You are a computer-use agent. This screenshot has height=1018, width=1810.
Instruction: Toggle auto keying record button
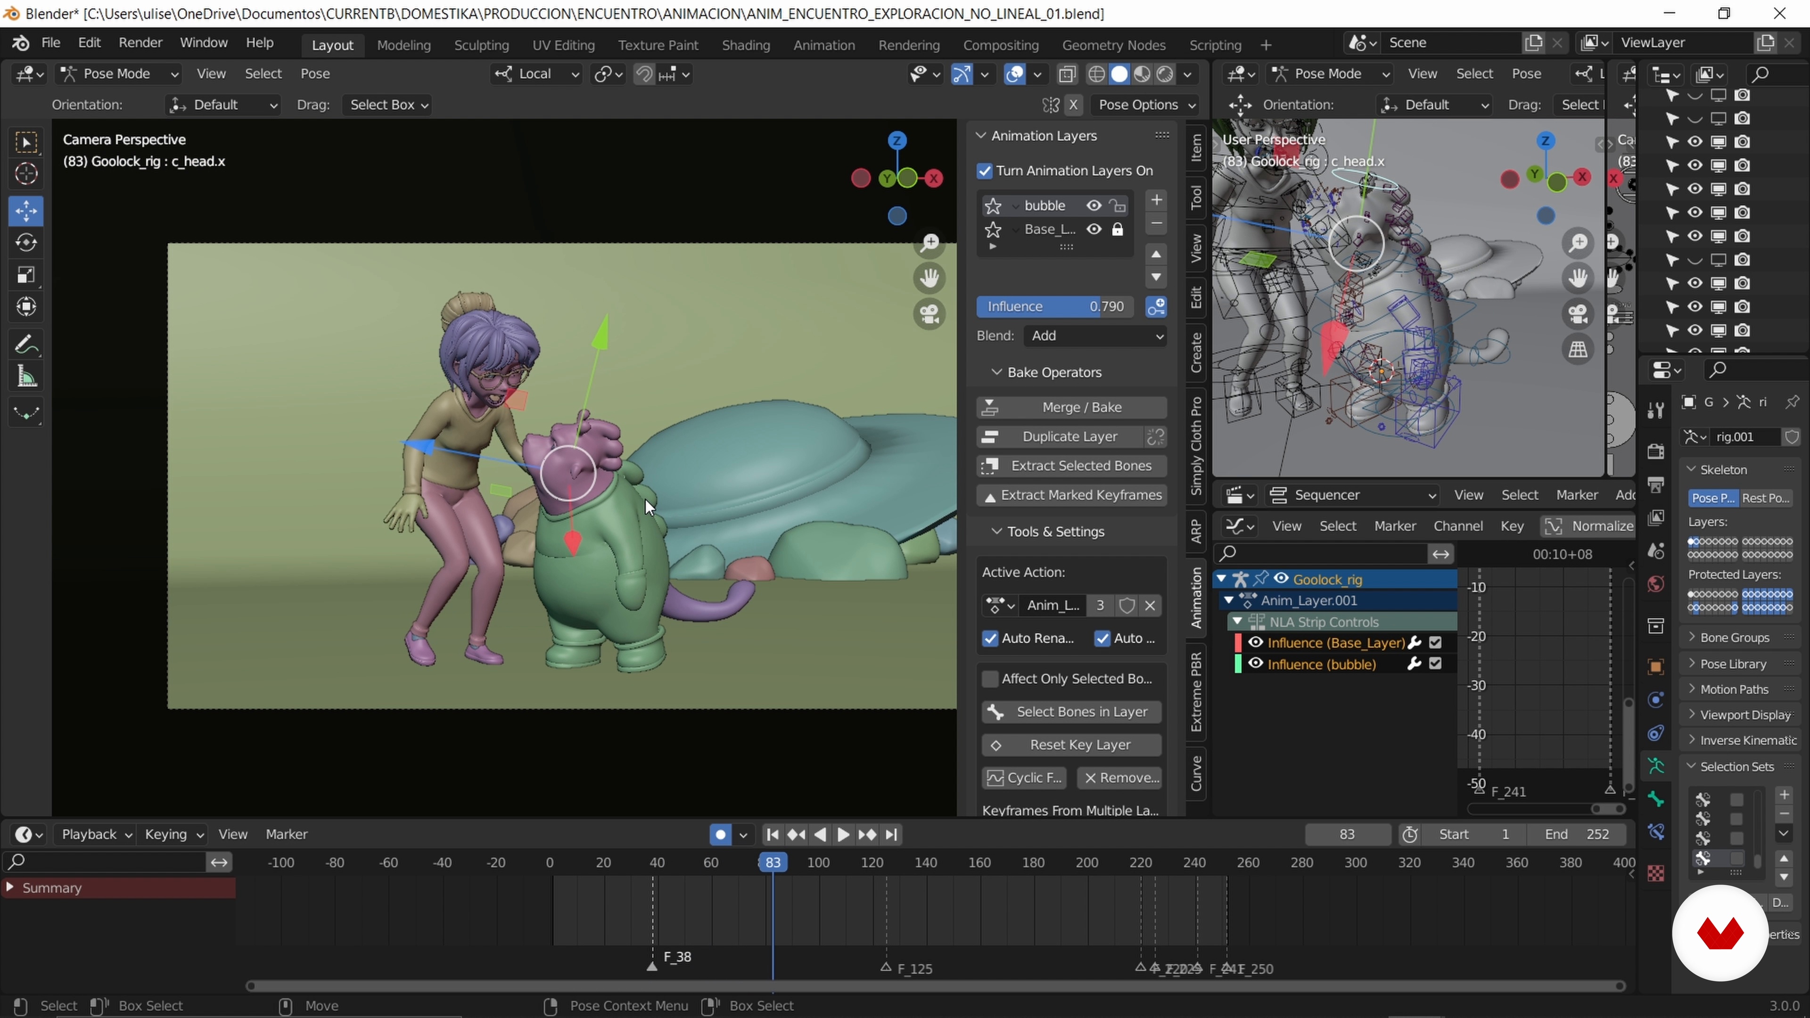[x=720, y=835]
